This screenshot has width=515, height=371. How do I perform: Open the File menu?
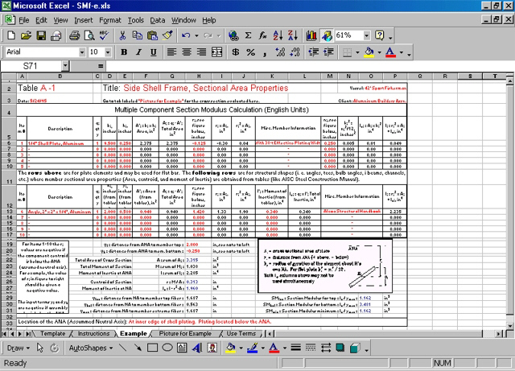coord(23,20)
